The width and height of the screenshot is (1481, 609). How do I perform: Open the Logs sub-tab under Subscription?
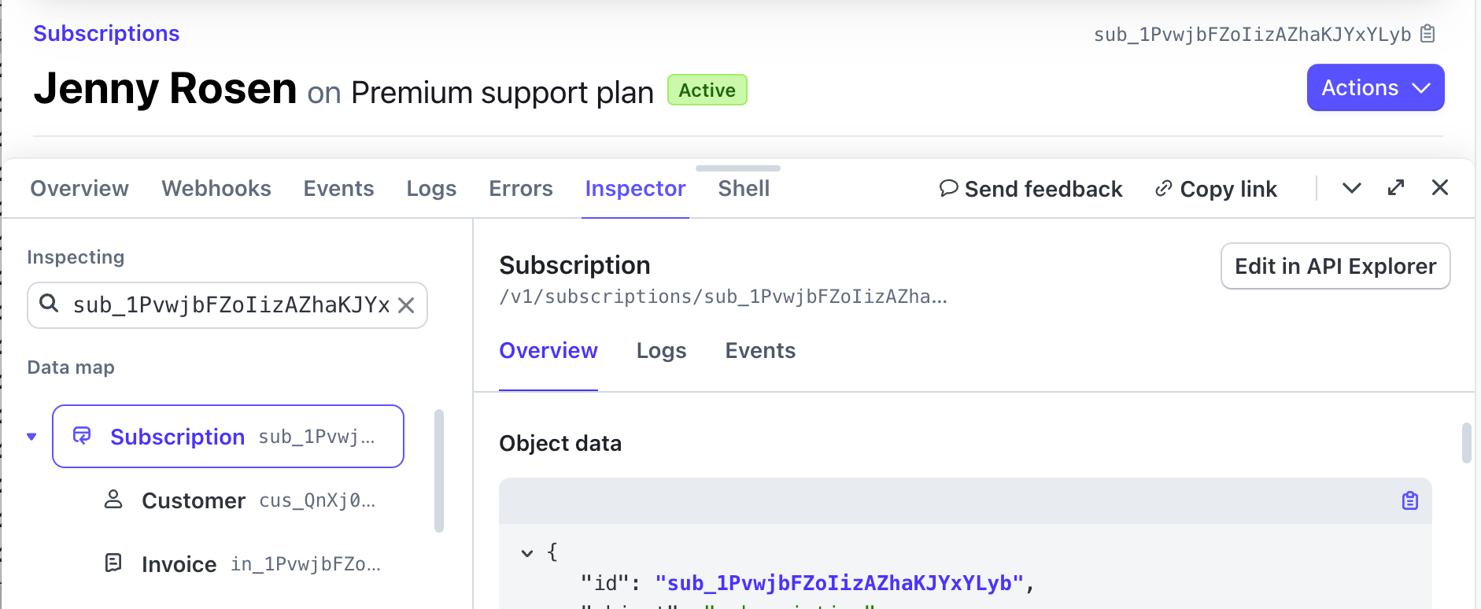point(661,351)
